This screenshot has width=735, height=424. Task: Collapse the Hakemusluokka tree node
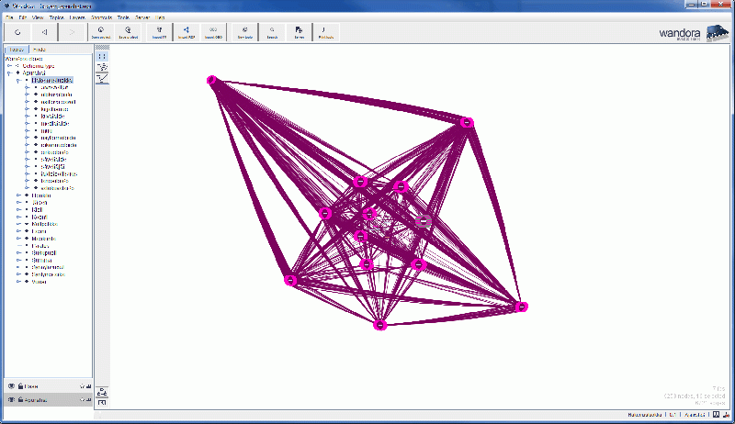coord(18,81)
